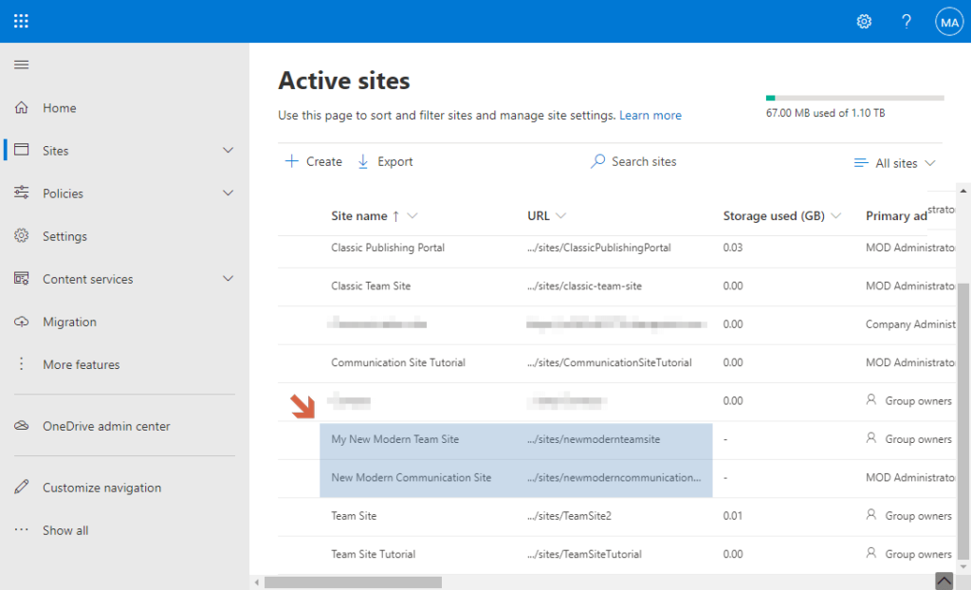Click URL .../sites/newmodernteamsite
Viewport: 971px width, 590px height.
pyautogui.click(x=594, y=439)
